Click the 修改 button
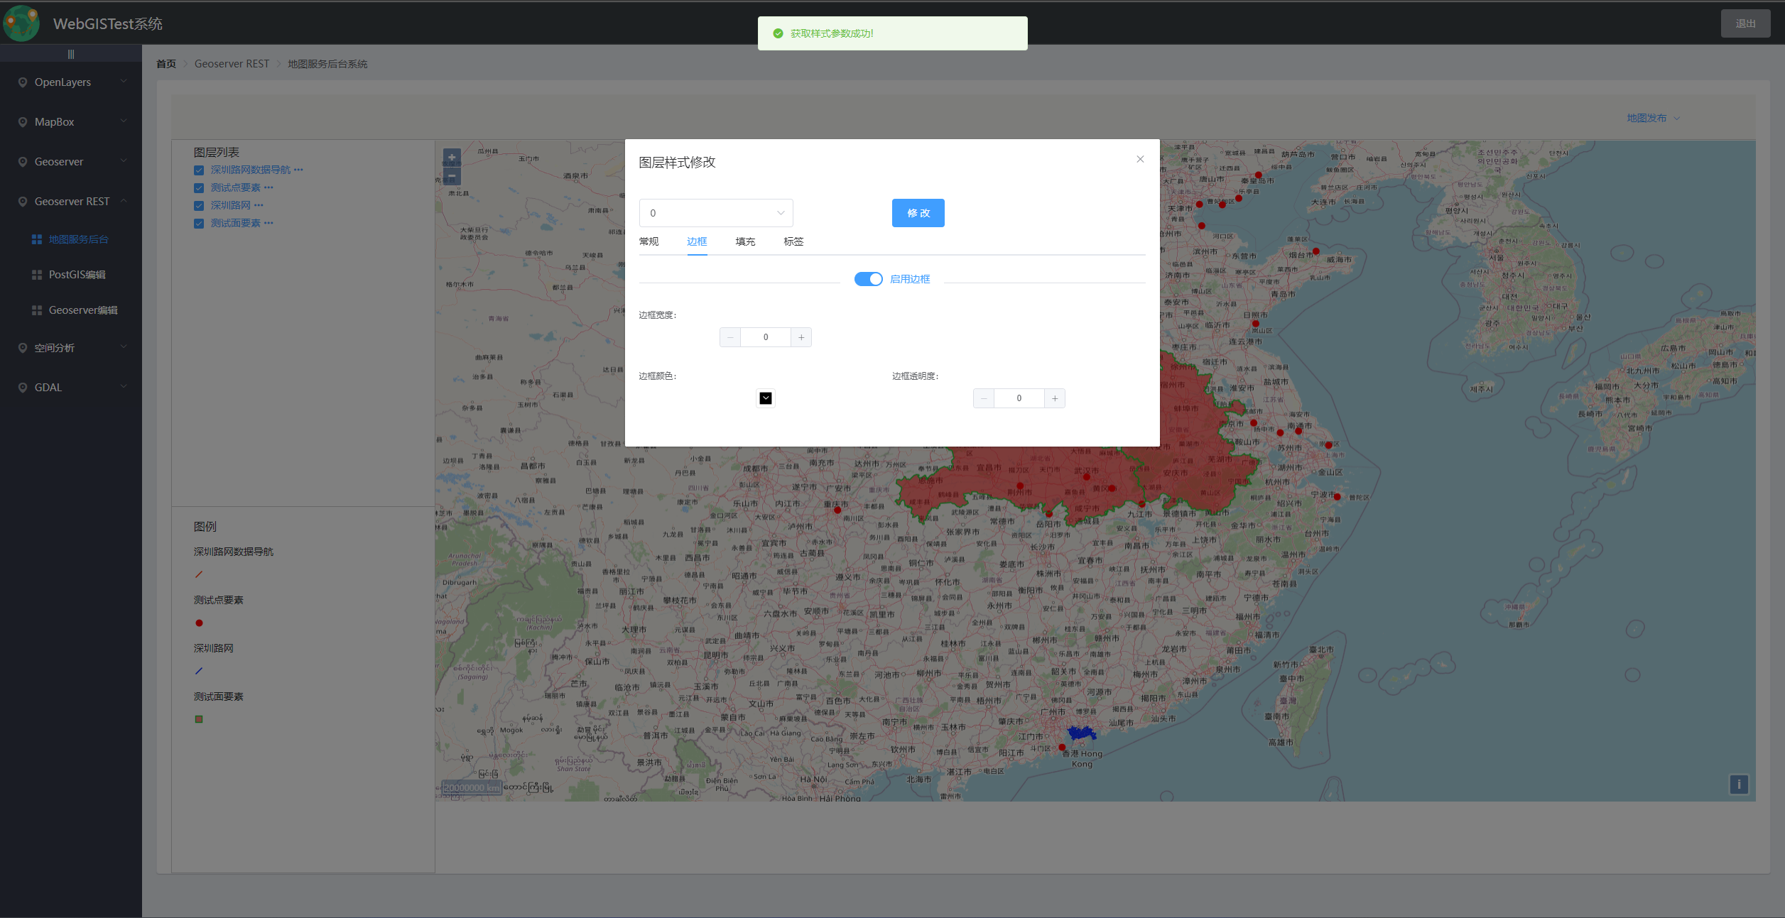The width and height of the screenshot is (1785, 918). point(918,213)
